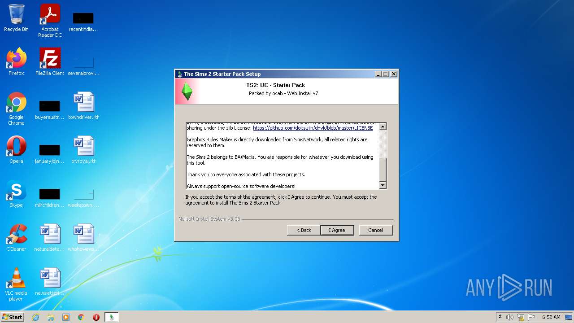Launch Acrobat Reader DC shortcut
Image resolution: width=574 pixels, height=323 pixels.
(50, 21)
